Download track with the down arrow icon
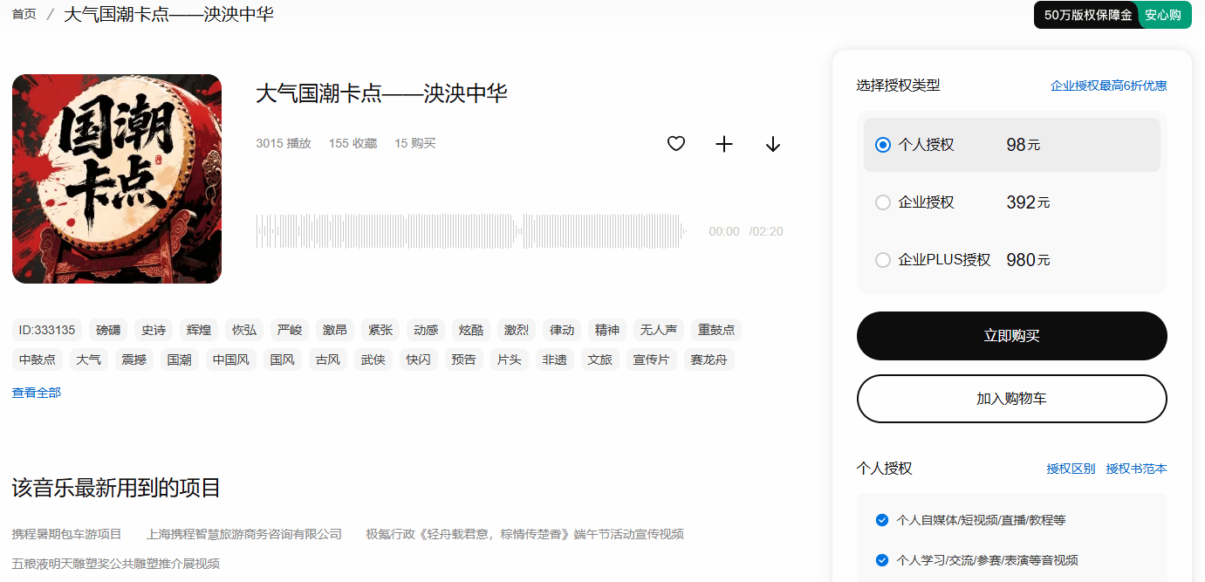 coord(772,144)
